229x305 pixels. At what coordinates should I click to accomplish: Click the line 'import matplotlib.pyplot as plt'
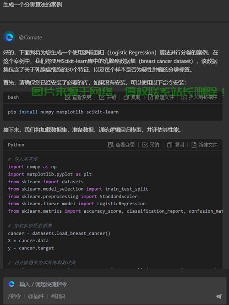[x=49, y=174]
